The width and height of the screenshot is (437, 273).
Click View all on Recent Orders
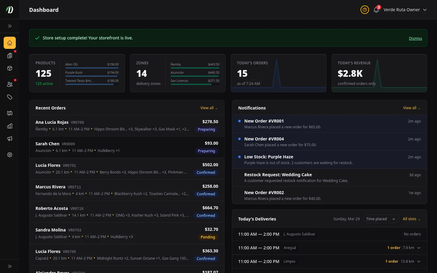tap(209, 108)
